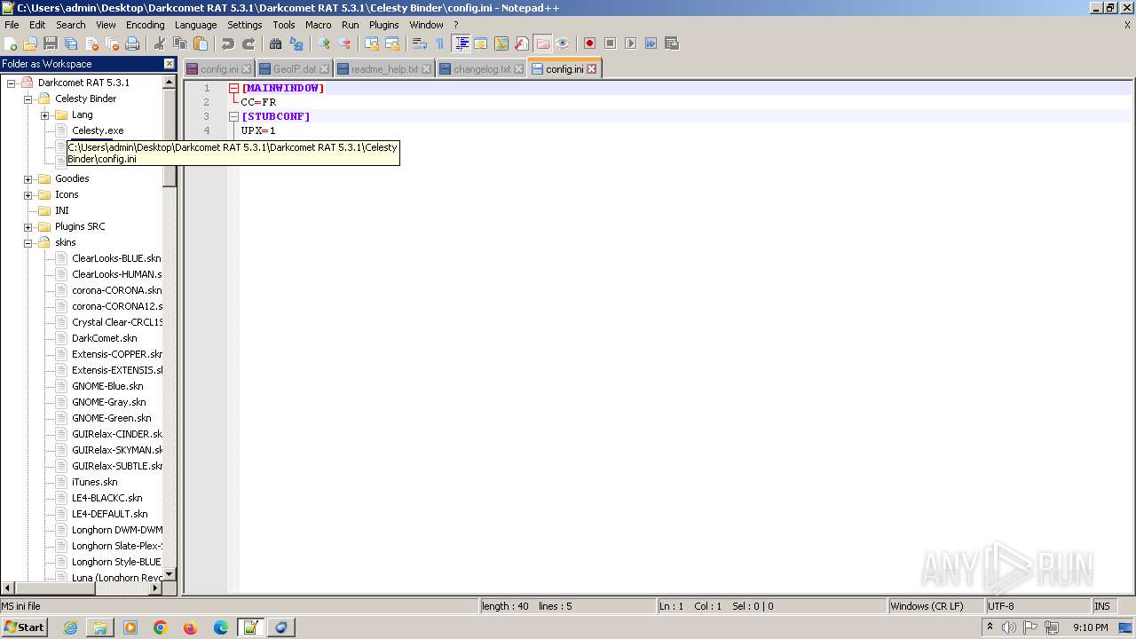1136x639 pixels.
Task: Undo the last edit via toolbar
Action: pos(228,43)
